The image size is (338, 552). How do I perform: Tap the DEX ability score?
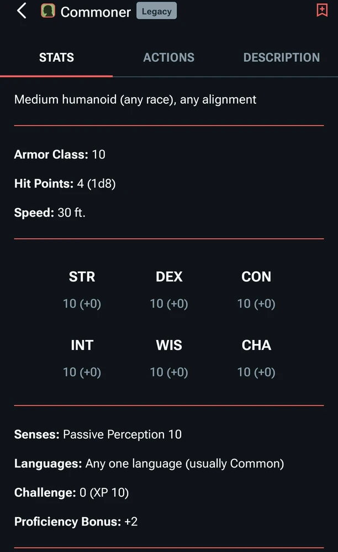click(169, 290)
